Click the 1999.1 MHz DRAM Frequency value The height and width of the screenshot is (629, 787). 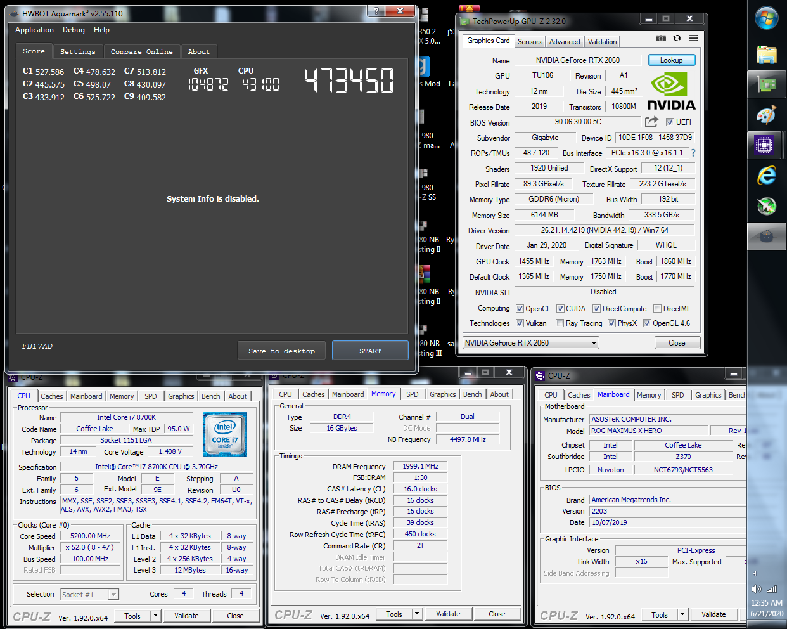pyautogui.click(x=420, y=466)
